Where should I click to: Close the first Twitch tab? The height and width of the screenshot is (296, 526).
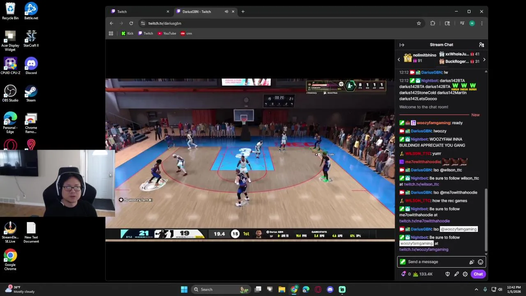pyautogui.click(x=168, y=12)
